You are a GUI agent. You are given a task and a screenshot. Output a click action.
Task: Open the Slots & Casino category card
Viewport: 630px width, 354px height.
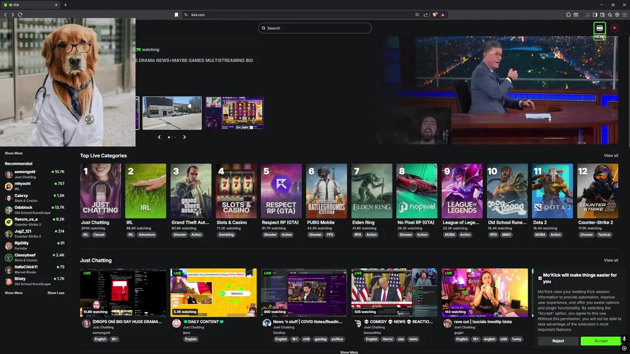pos(236,191)
